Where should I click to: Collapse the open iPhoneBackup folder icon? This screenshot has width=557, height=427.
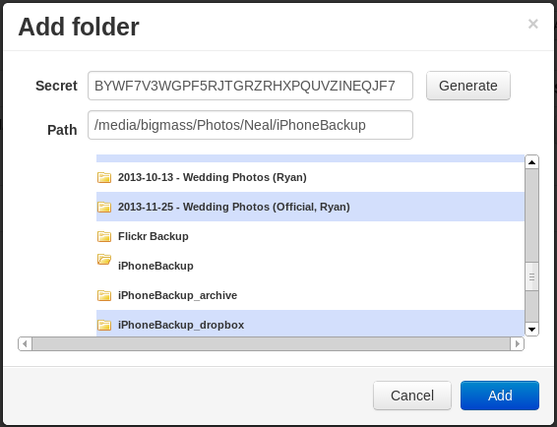pyautogui.click(x=104, y=260)
